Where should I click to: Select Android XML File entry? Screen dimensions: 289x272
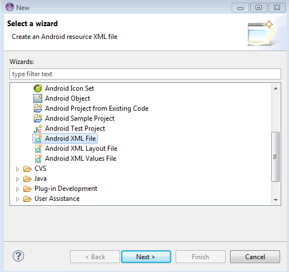pyautogui.click(x=71, y=139)
